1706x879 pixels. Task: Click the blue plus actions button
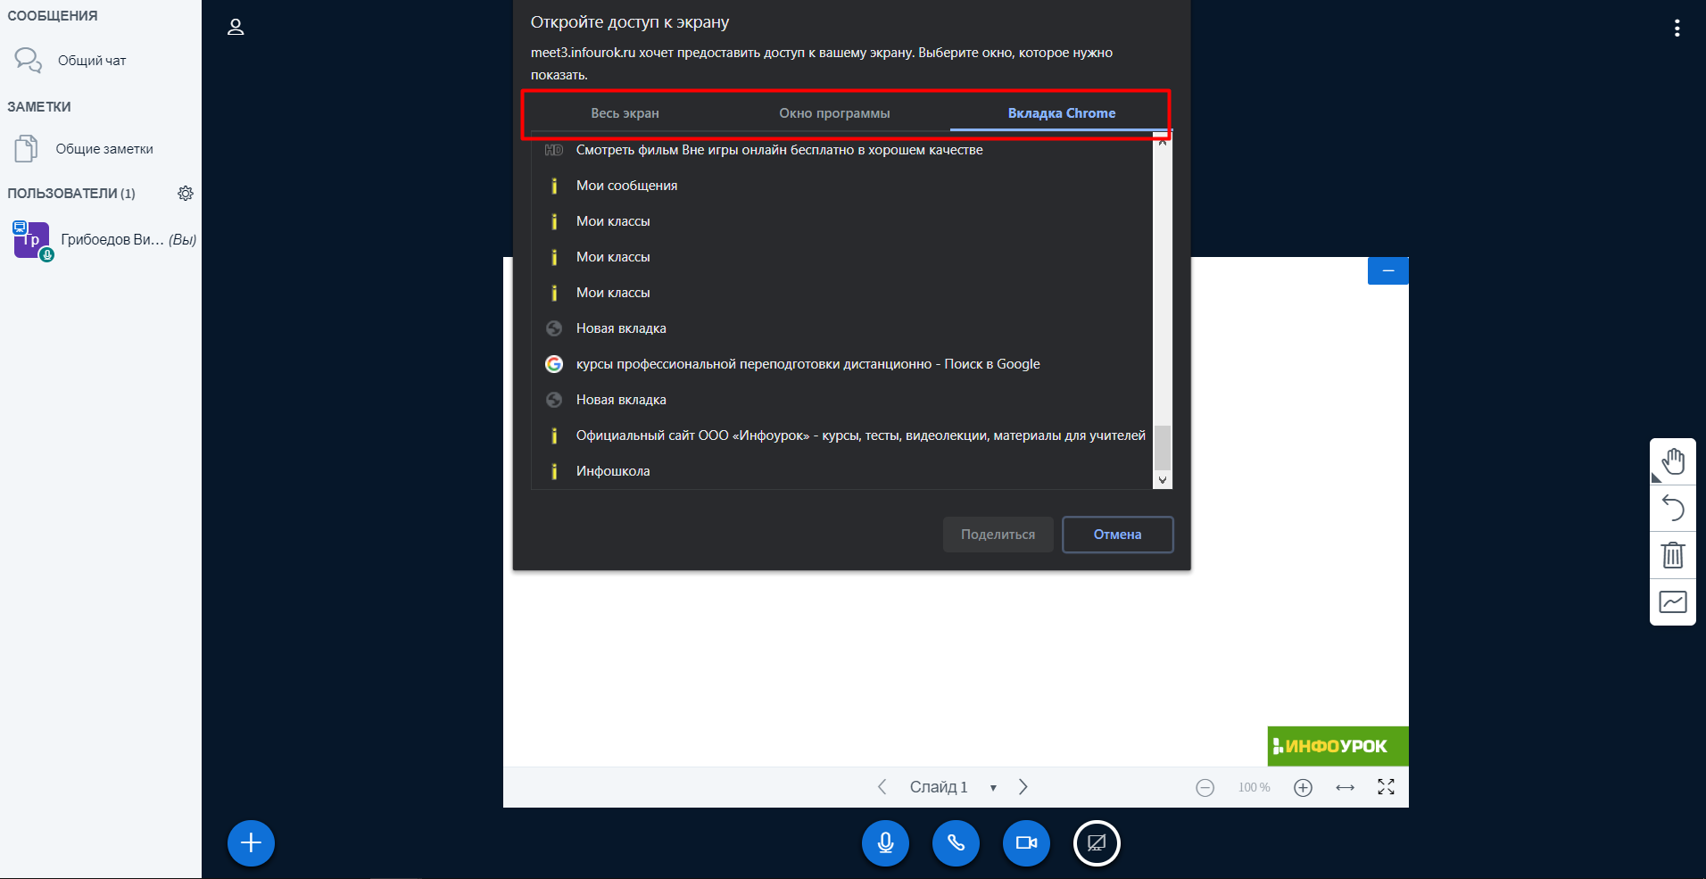(251, 843)
